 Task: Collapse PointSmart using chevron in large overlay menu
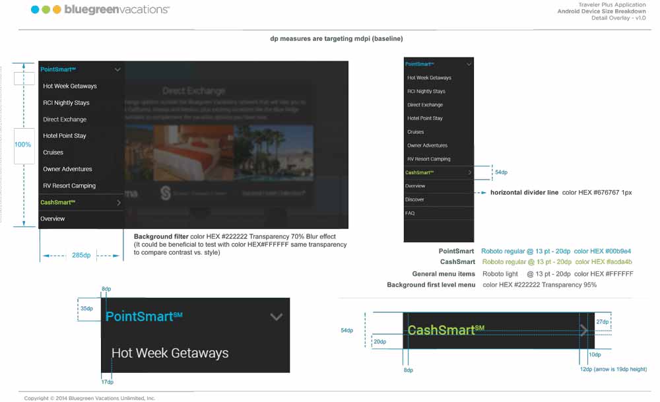pos(117,69)
